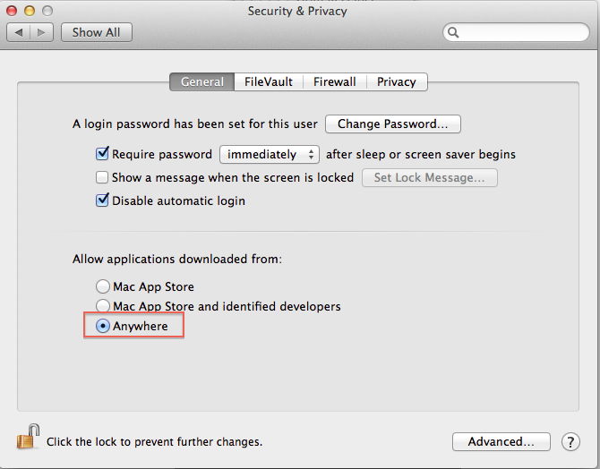The height and width of the screenshot is (469, 600).
Task: Go forward with the right arrow button
Action: (x=42, y=32)
